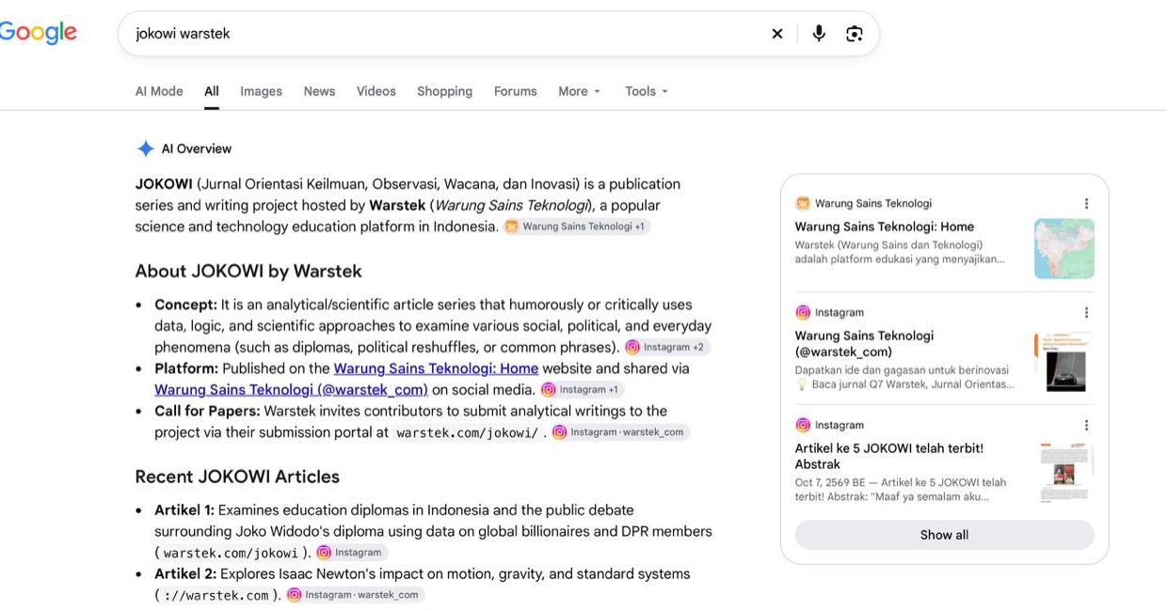The height and width of the screenshot is (610, 1167).
Task: Open the Instagram +2 source chip
Action: pos(667,347)
